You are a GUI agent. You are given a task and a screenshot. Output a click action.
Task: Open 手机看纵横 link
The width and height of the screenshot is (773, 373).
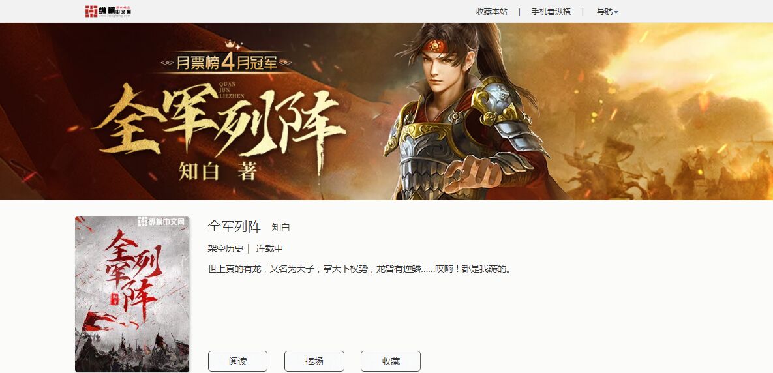pos(551,11)
